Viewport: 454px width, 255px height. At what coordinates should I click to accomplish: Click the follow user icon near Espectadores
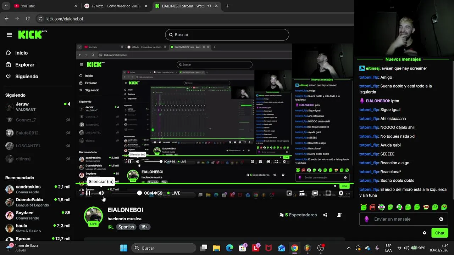pyautogui.click(x=339, y=215)
